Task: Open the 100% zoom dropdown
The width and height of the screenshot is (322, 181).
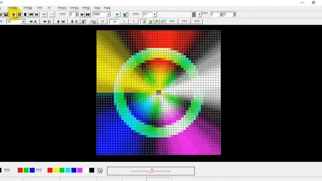Action: 108,15
